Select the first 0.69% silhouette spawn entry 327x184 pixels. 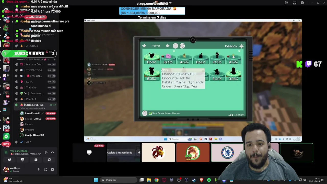pos(152,59)
